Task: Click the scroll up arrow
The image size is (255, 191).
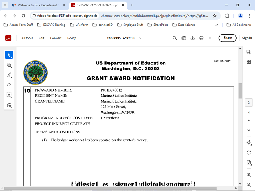Action: click(x=240, y=49)
